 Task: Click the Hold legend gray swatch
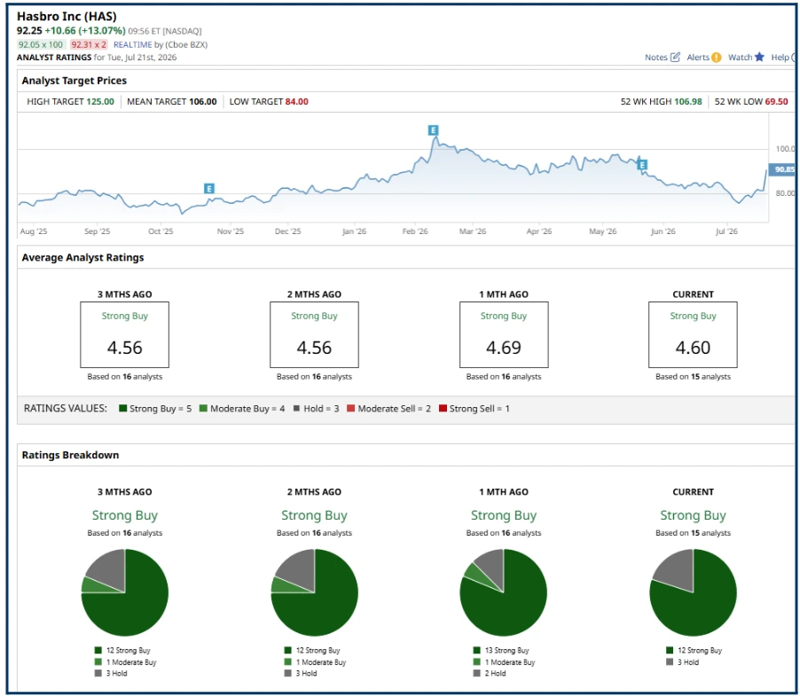296,408
